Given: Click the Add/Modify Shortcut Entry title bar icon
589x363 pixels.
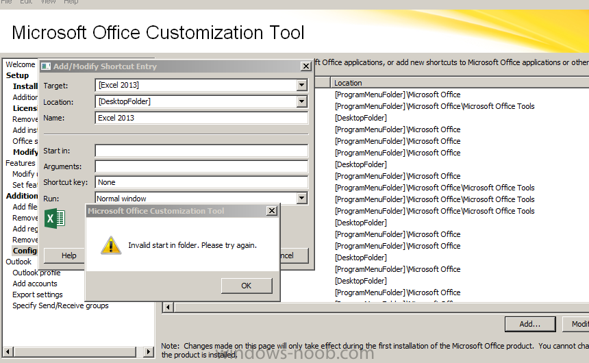Looking at the screenshot, I should click(x=46, y=66).
